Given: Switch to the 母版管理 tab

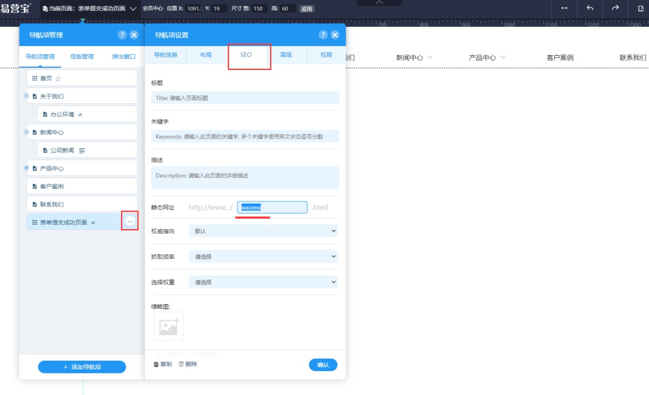Looking at the screenshot, I should pyautogui.click(x=82, y=56).
